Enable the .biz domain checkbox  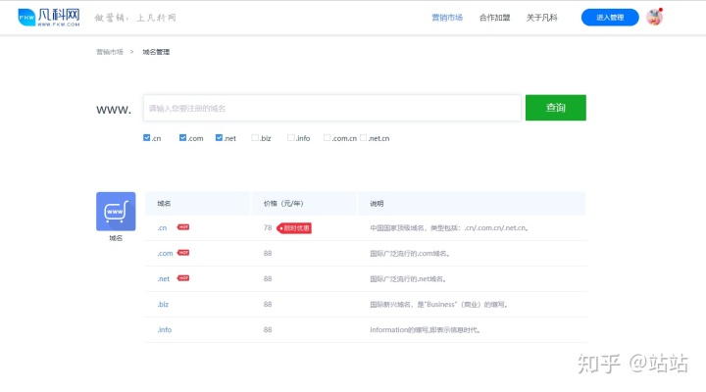click(255, 138)
